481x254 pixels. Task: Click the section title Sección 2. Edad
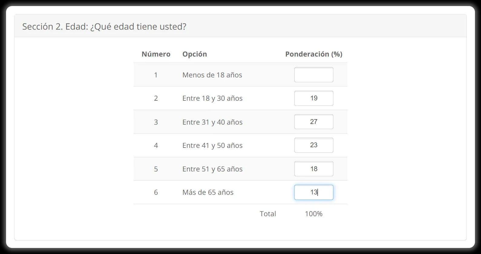104,26
